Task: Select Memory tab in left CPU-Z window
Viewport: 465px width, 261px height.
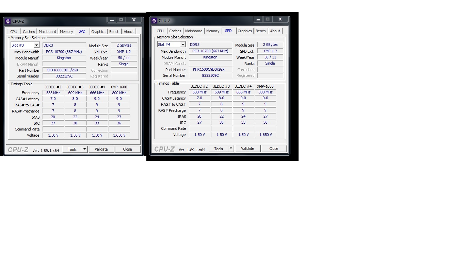Action: pyautogui.click(x=66, y=32)
